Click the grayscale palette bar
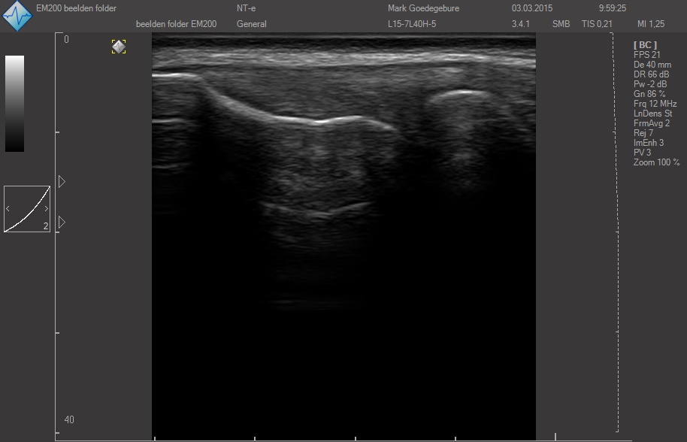Viewport: 687px width, 442px height. [15, 103]
